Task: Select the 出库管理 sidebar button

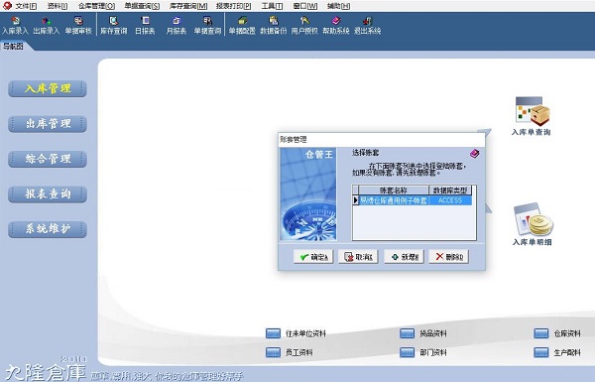Action: tap(48, 124)
